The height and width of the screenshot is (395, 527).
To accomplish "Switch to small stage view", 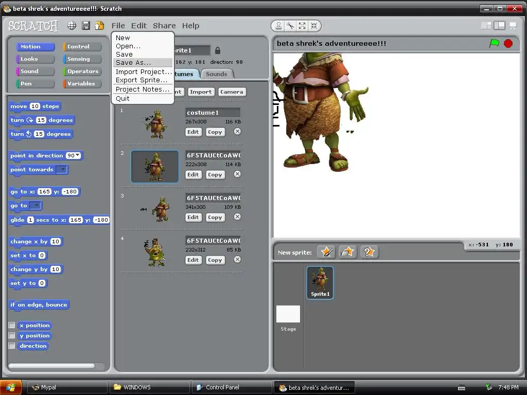I will (x=486, y=26).
